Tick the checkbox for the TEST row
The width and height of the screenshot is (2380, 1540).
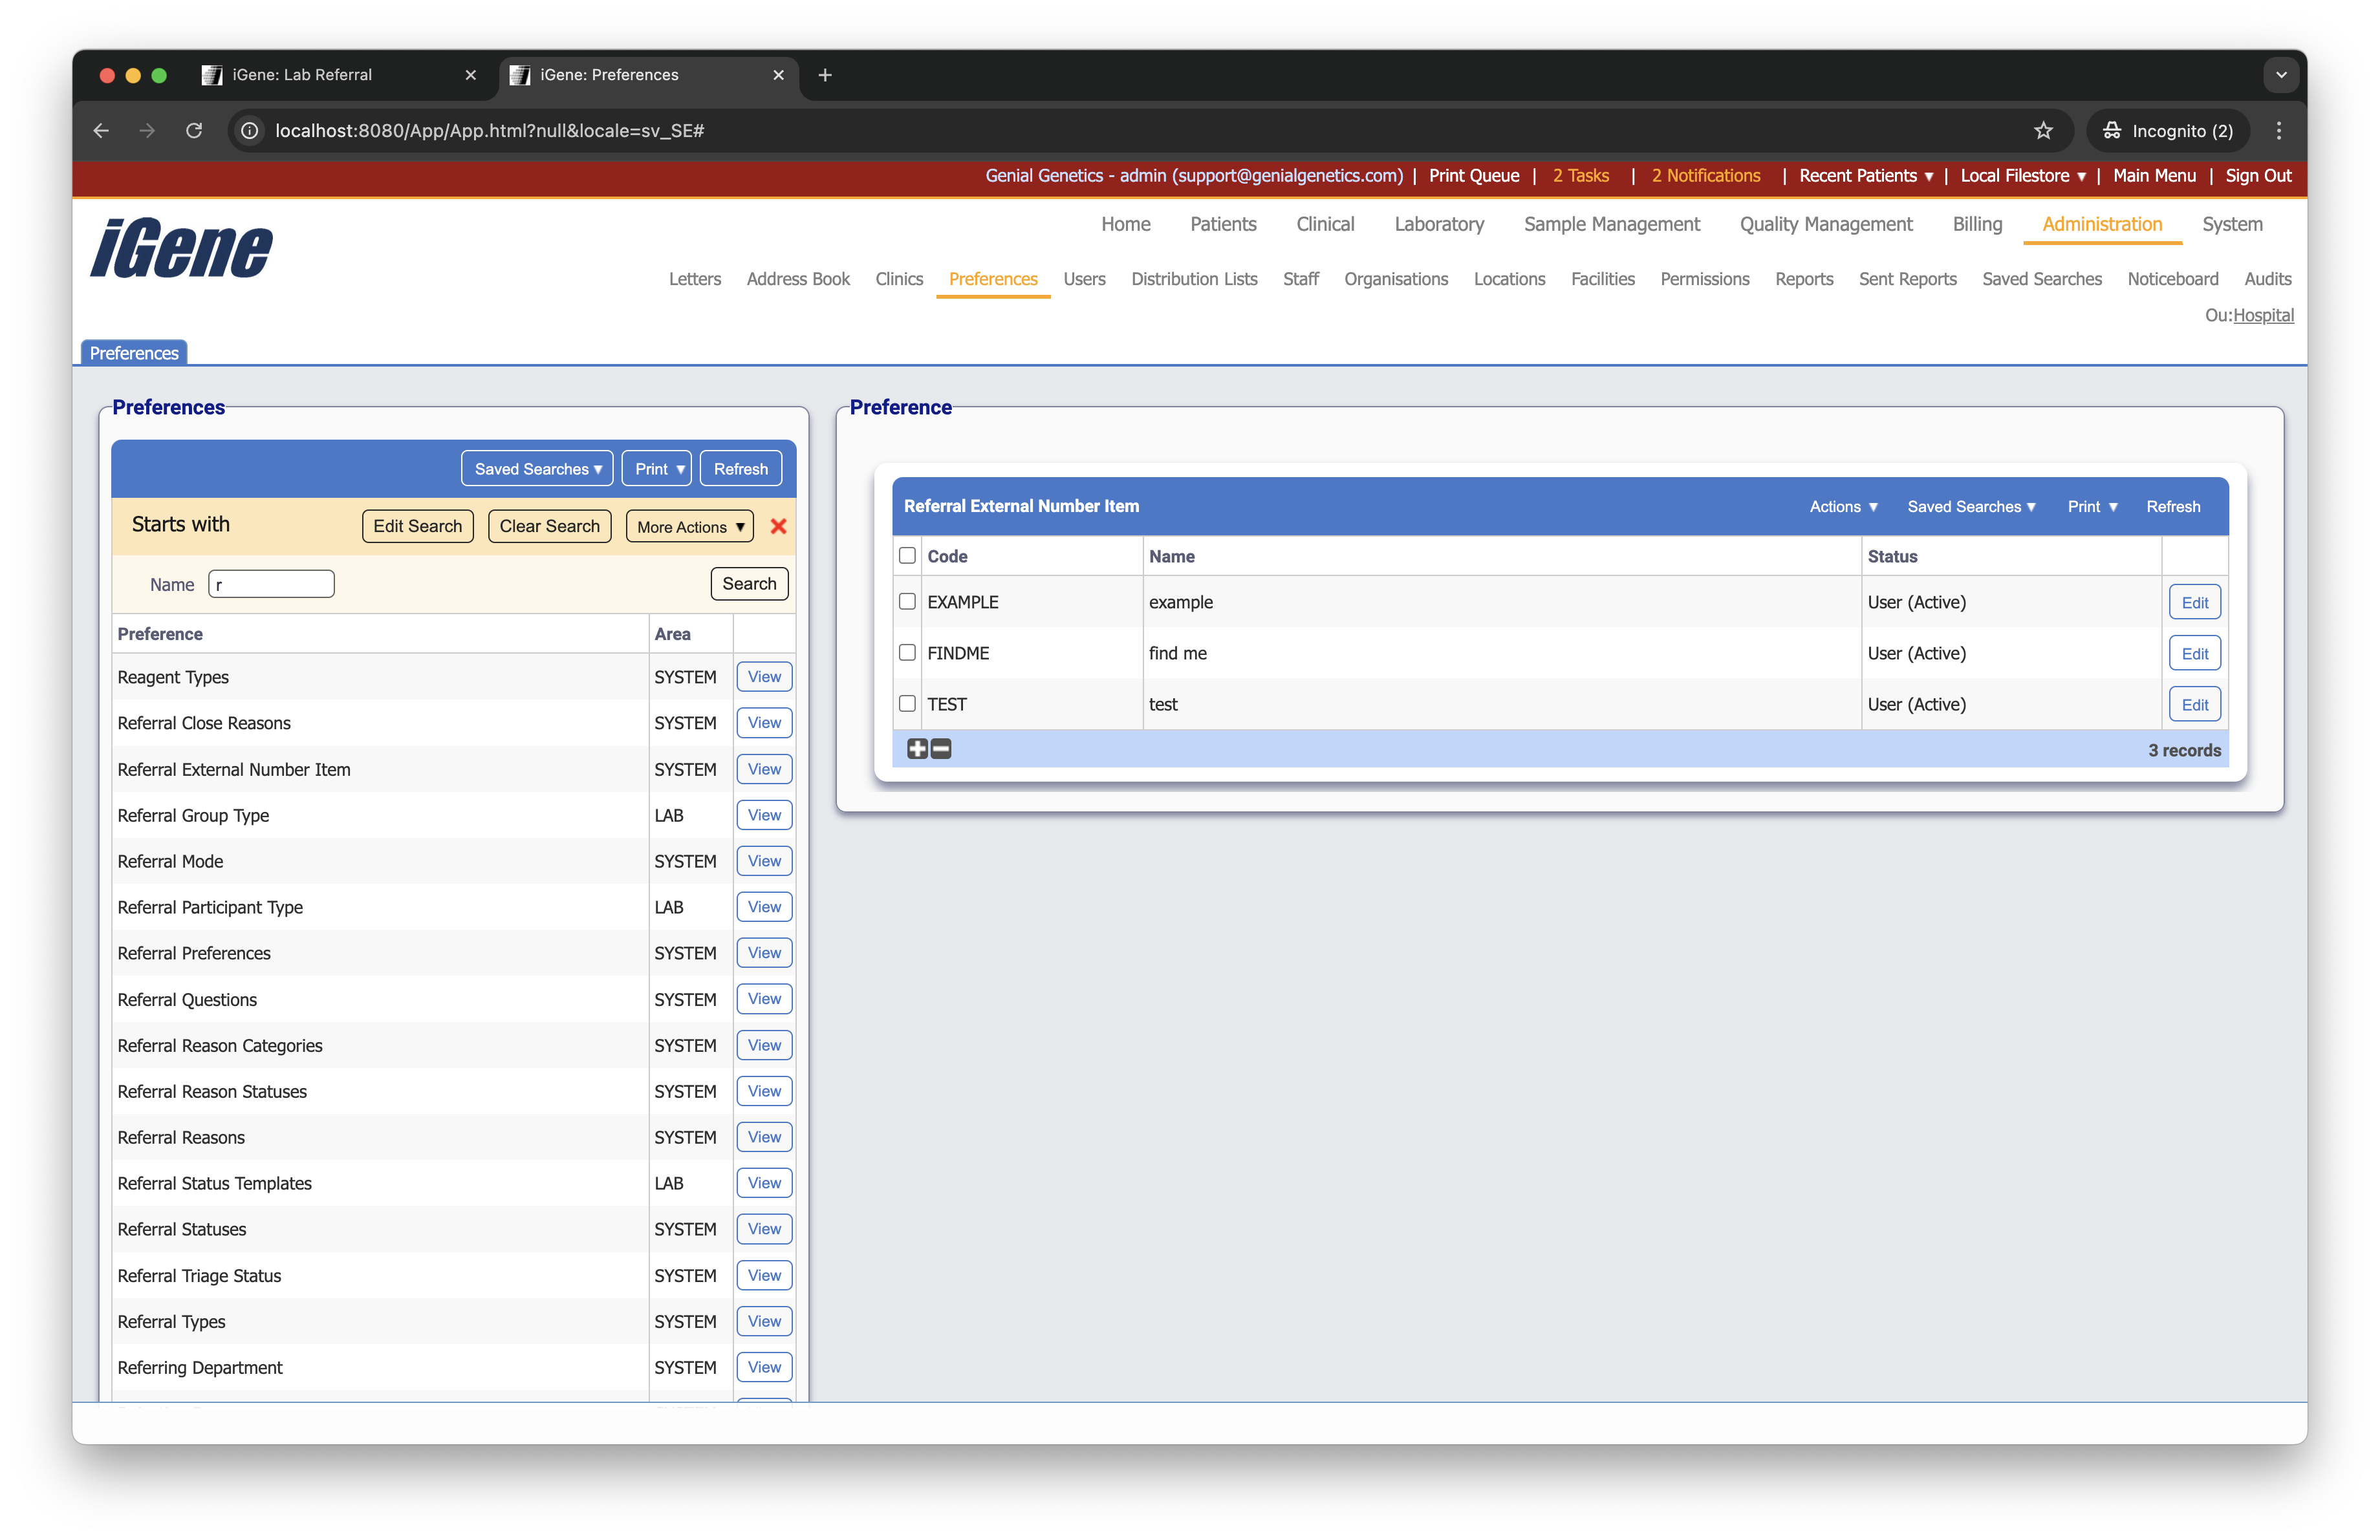click(907, 703)
